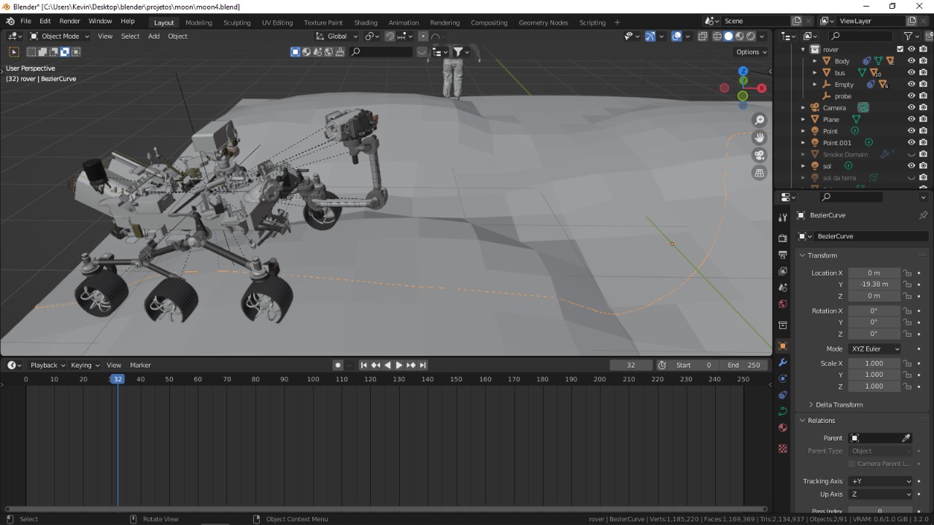Open the Object Data curve properties tab
This screenshot has height=525, width=934.
tap(783, 411)
